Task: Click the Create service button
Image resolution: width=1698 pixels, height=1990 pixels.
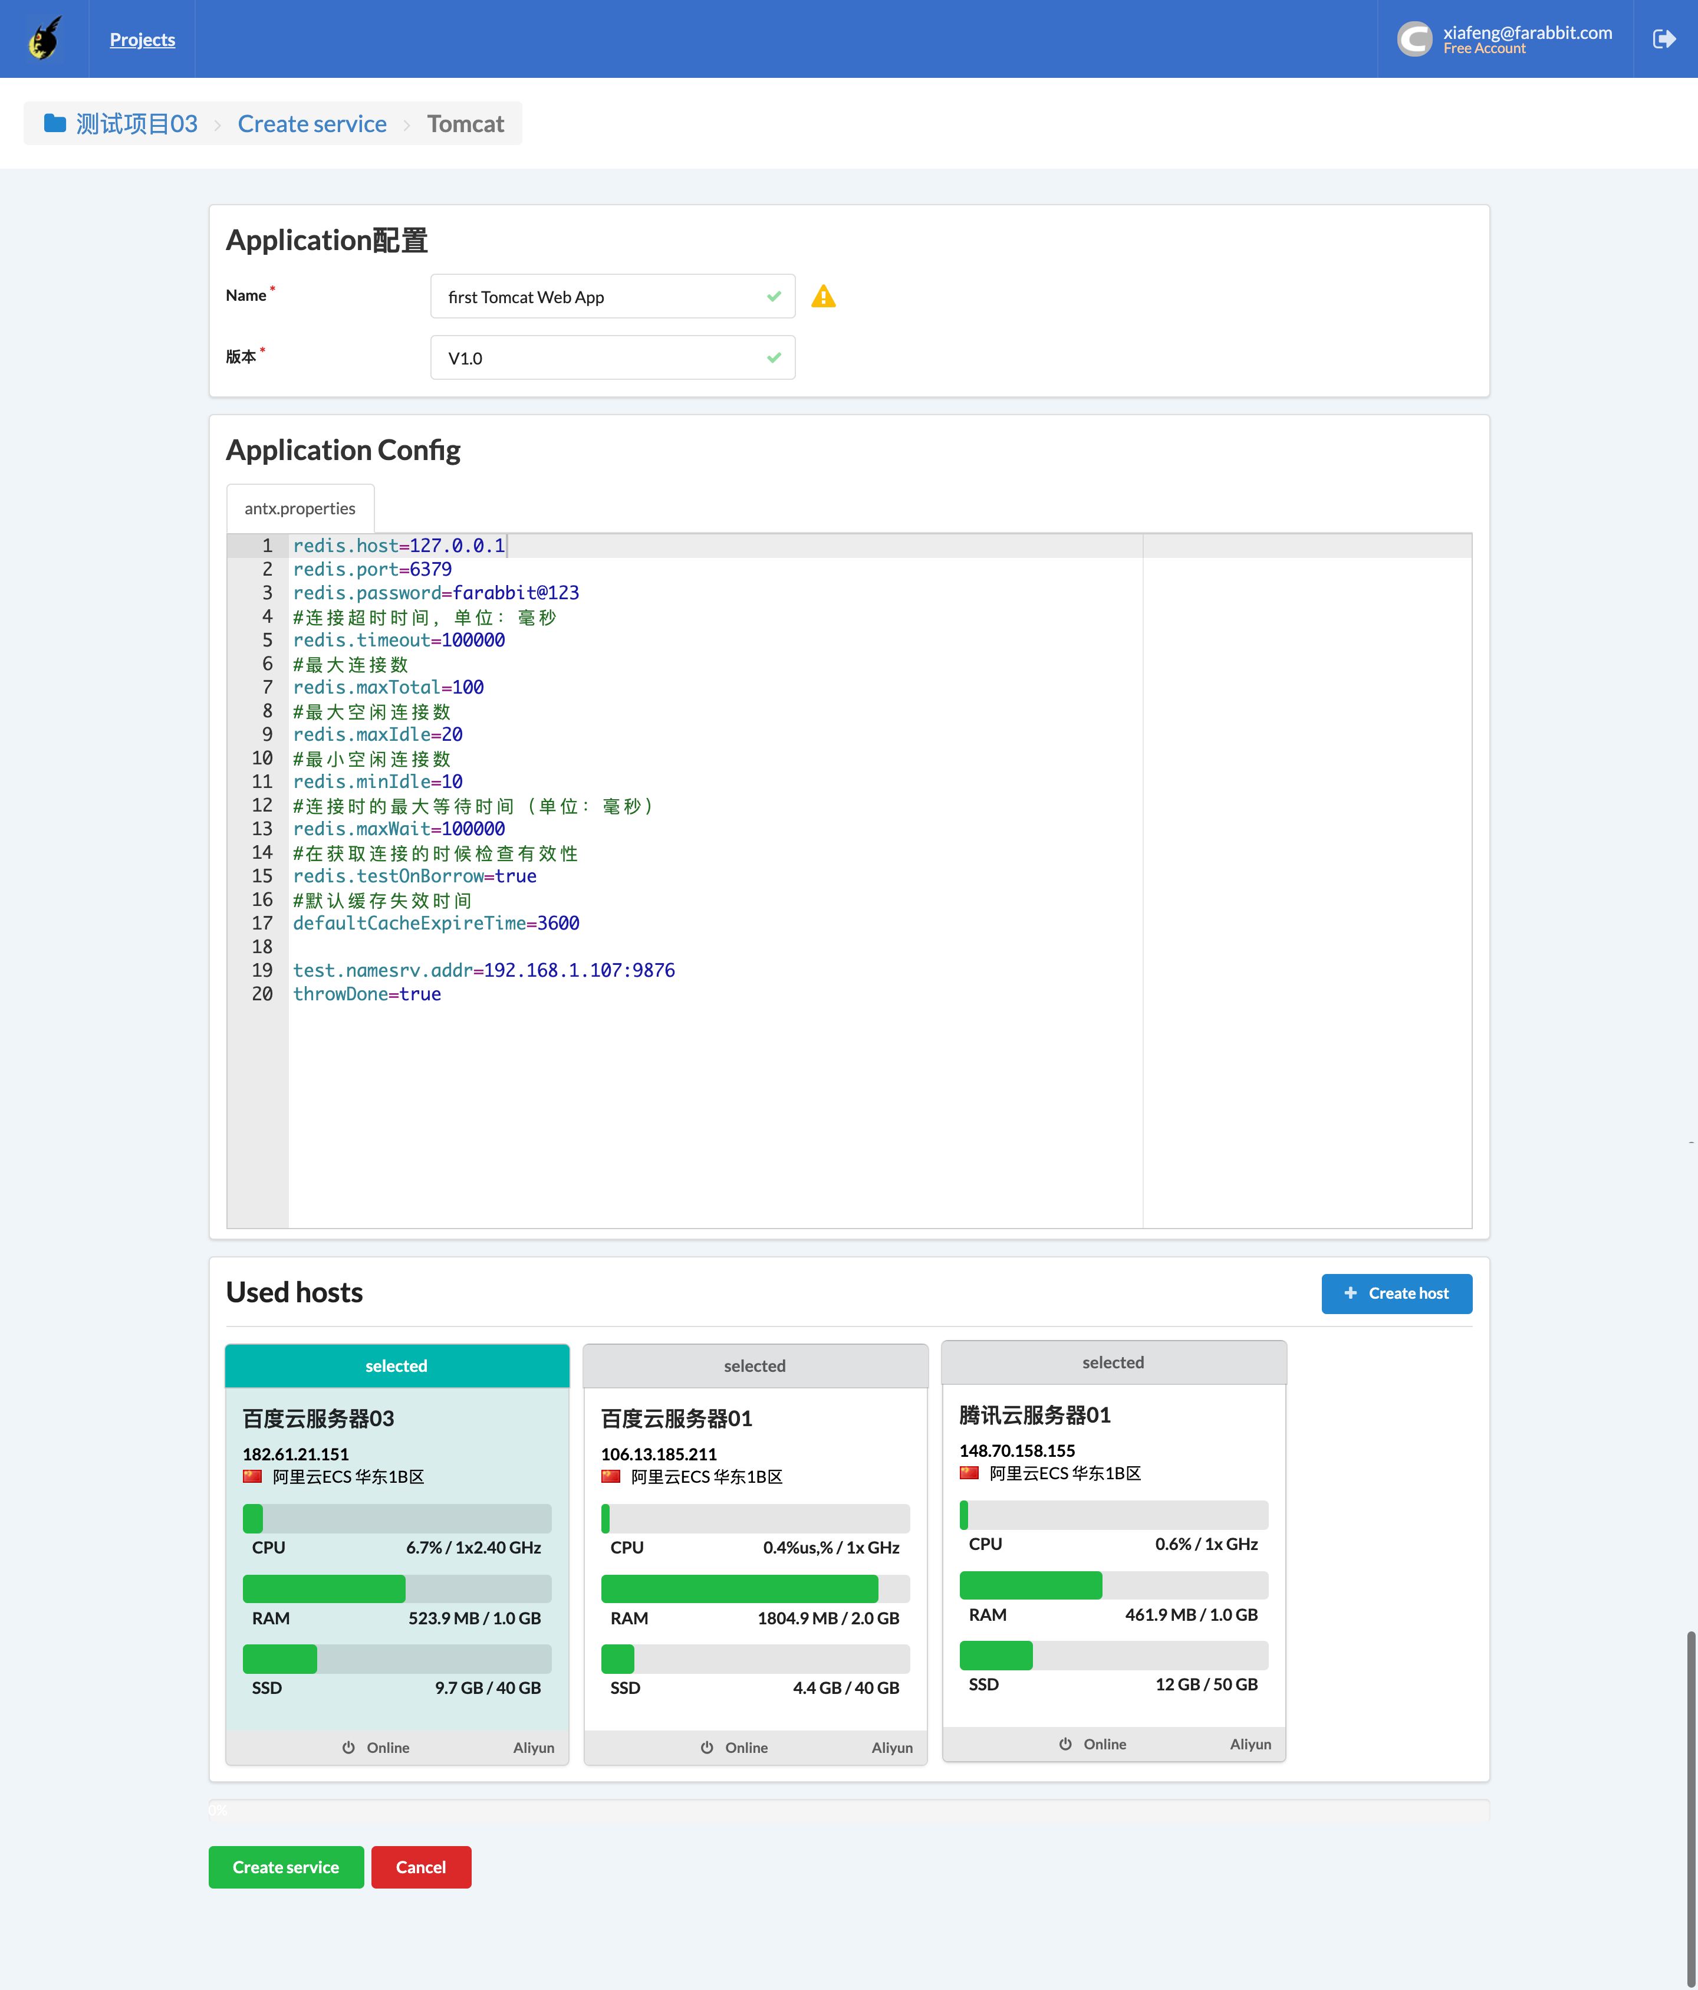Action: pyautogui.click(x=286, y=1866)
